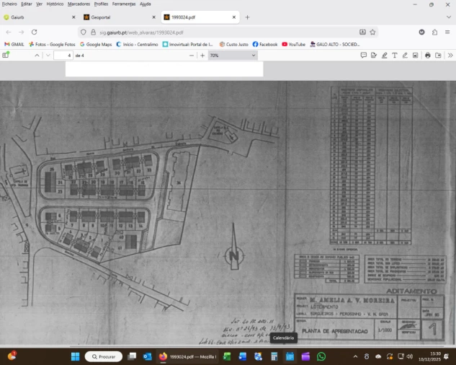
Task: Expand PDF viewer tools menu
Action: click(450, 56)
